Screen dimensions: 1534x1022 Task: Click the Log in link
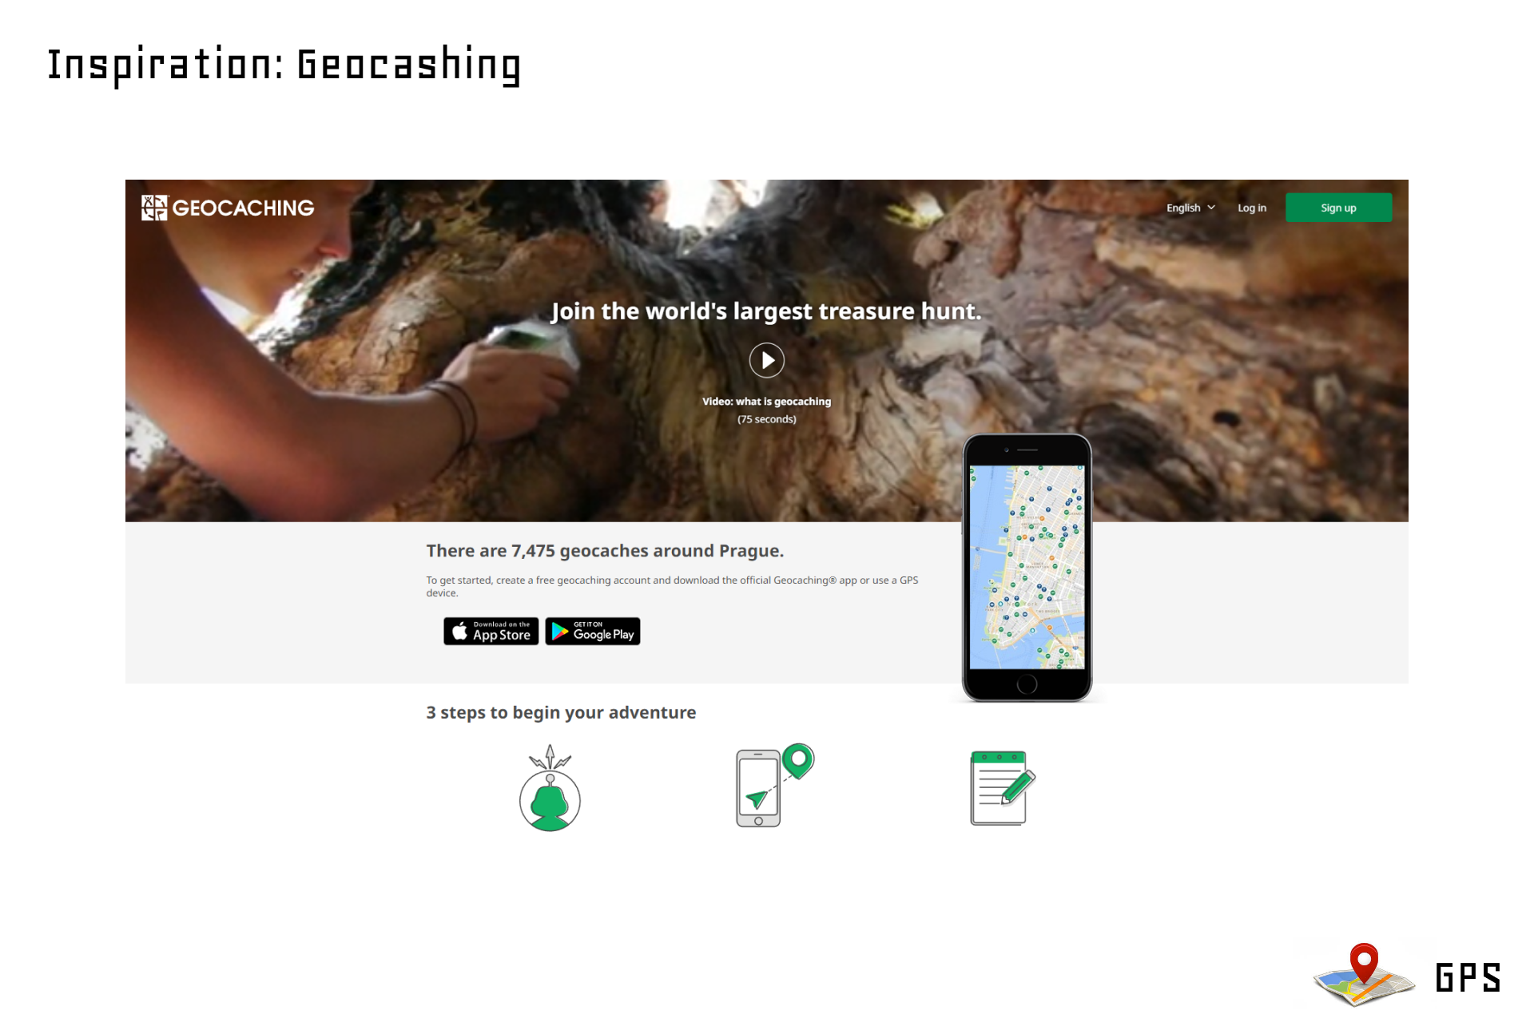pos(1252,208)
